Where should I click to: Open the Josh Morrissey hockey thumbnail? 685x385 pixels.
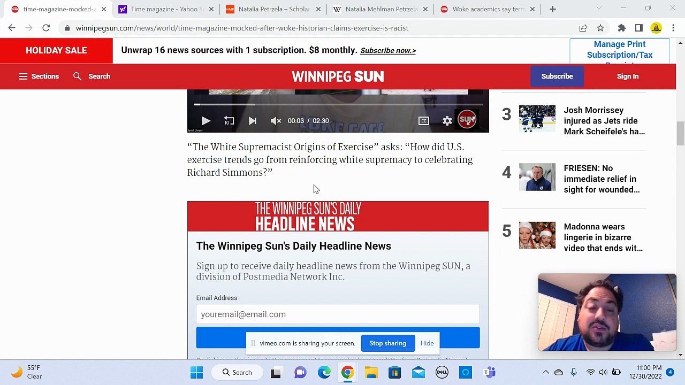tap(537, 119)
